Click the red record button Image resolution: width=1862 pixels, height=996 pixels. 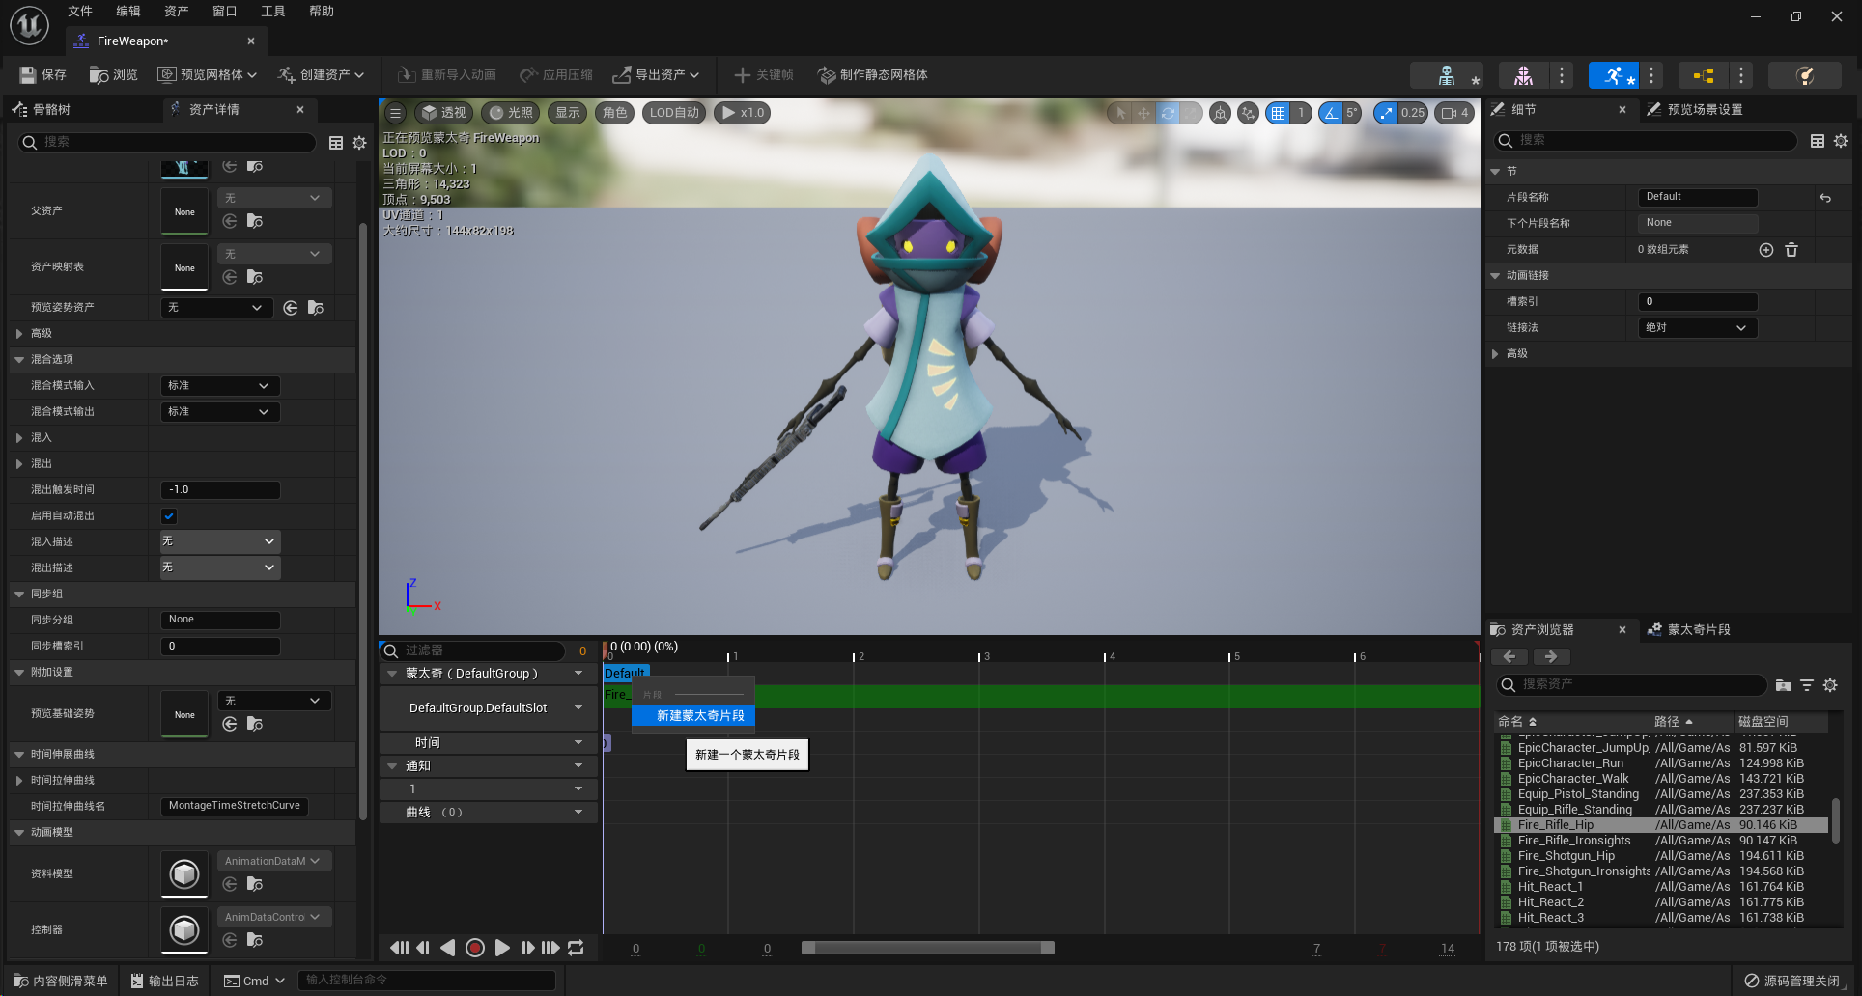pyautogui.click(x=474, y=948)
